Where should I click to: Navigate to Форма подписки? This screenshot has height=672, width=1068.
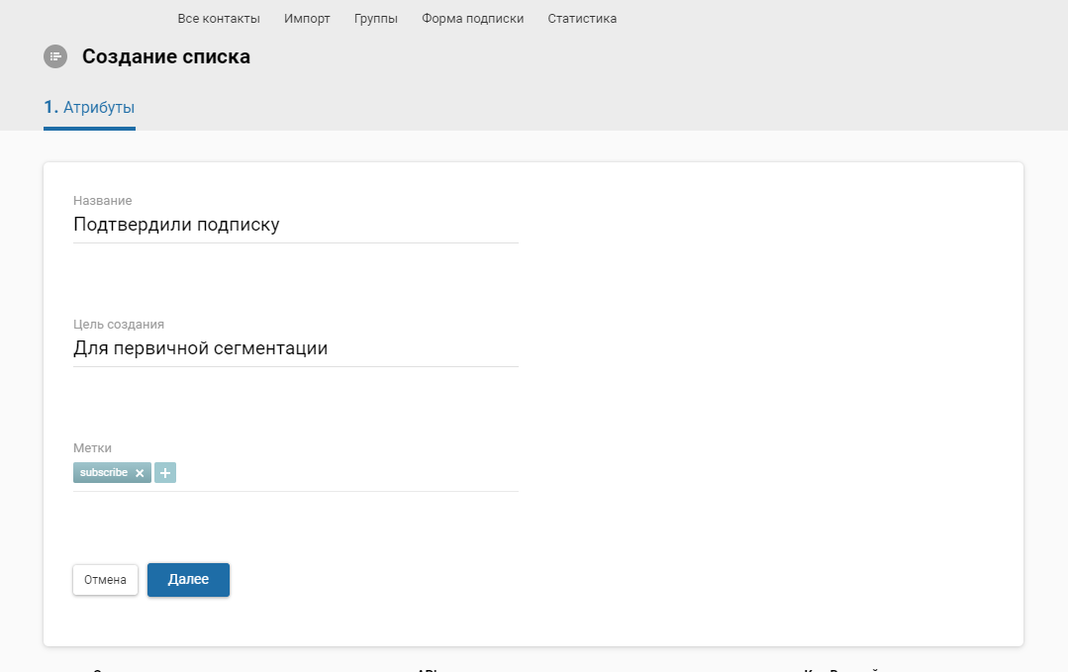(472, 19)
